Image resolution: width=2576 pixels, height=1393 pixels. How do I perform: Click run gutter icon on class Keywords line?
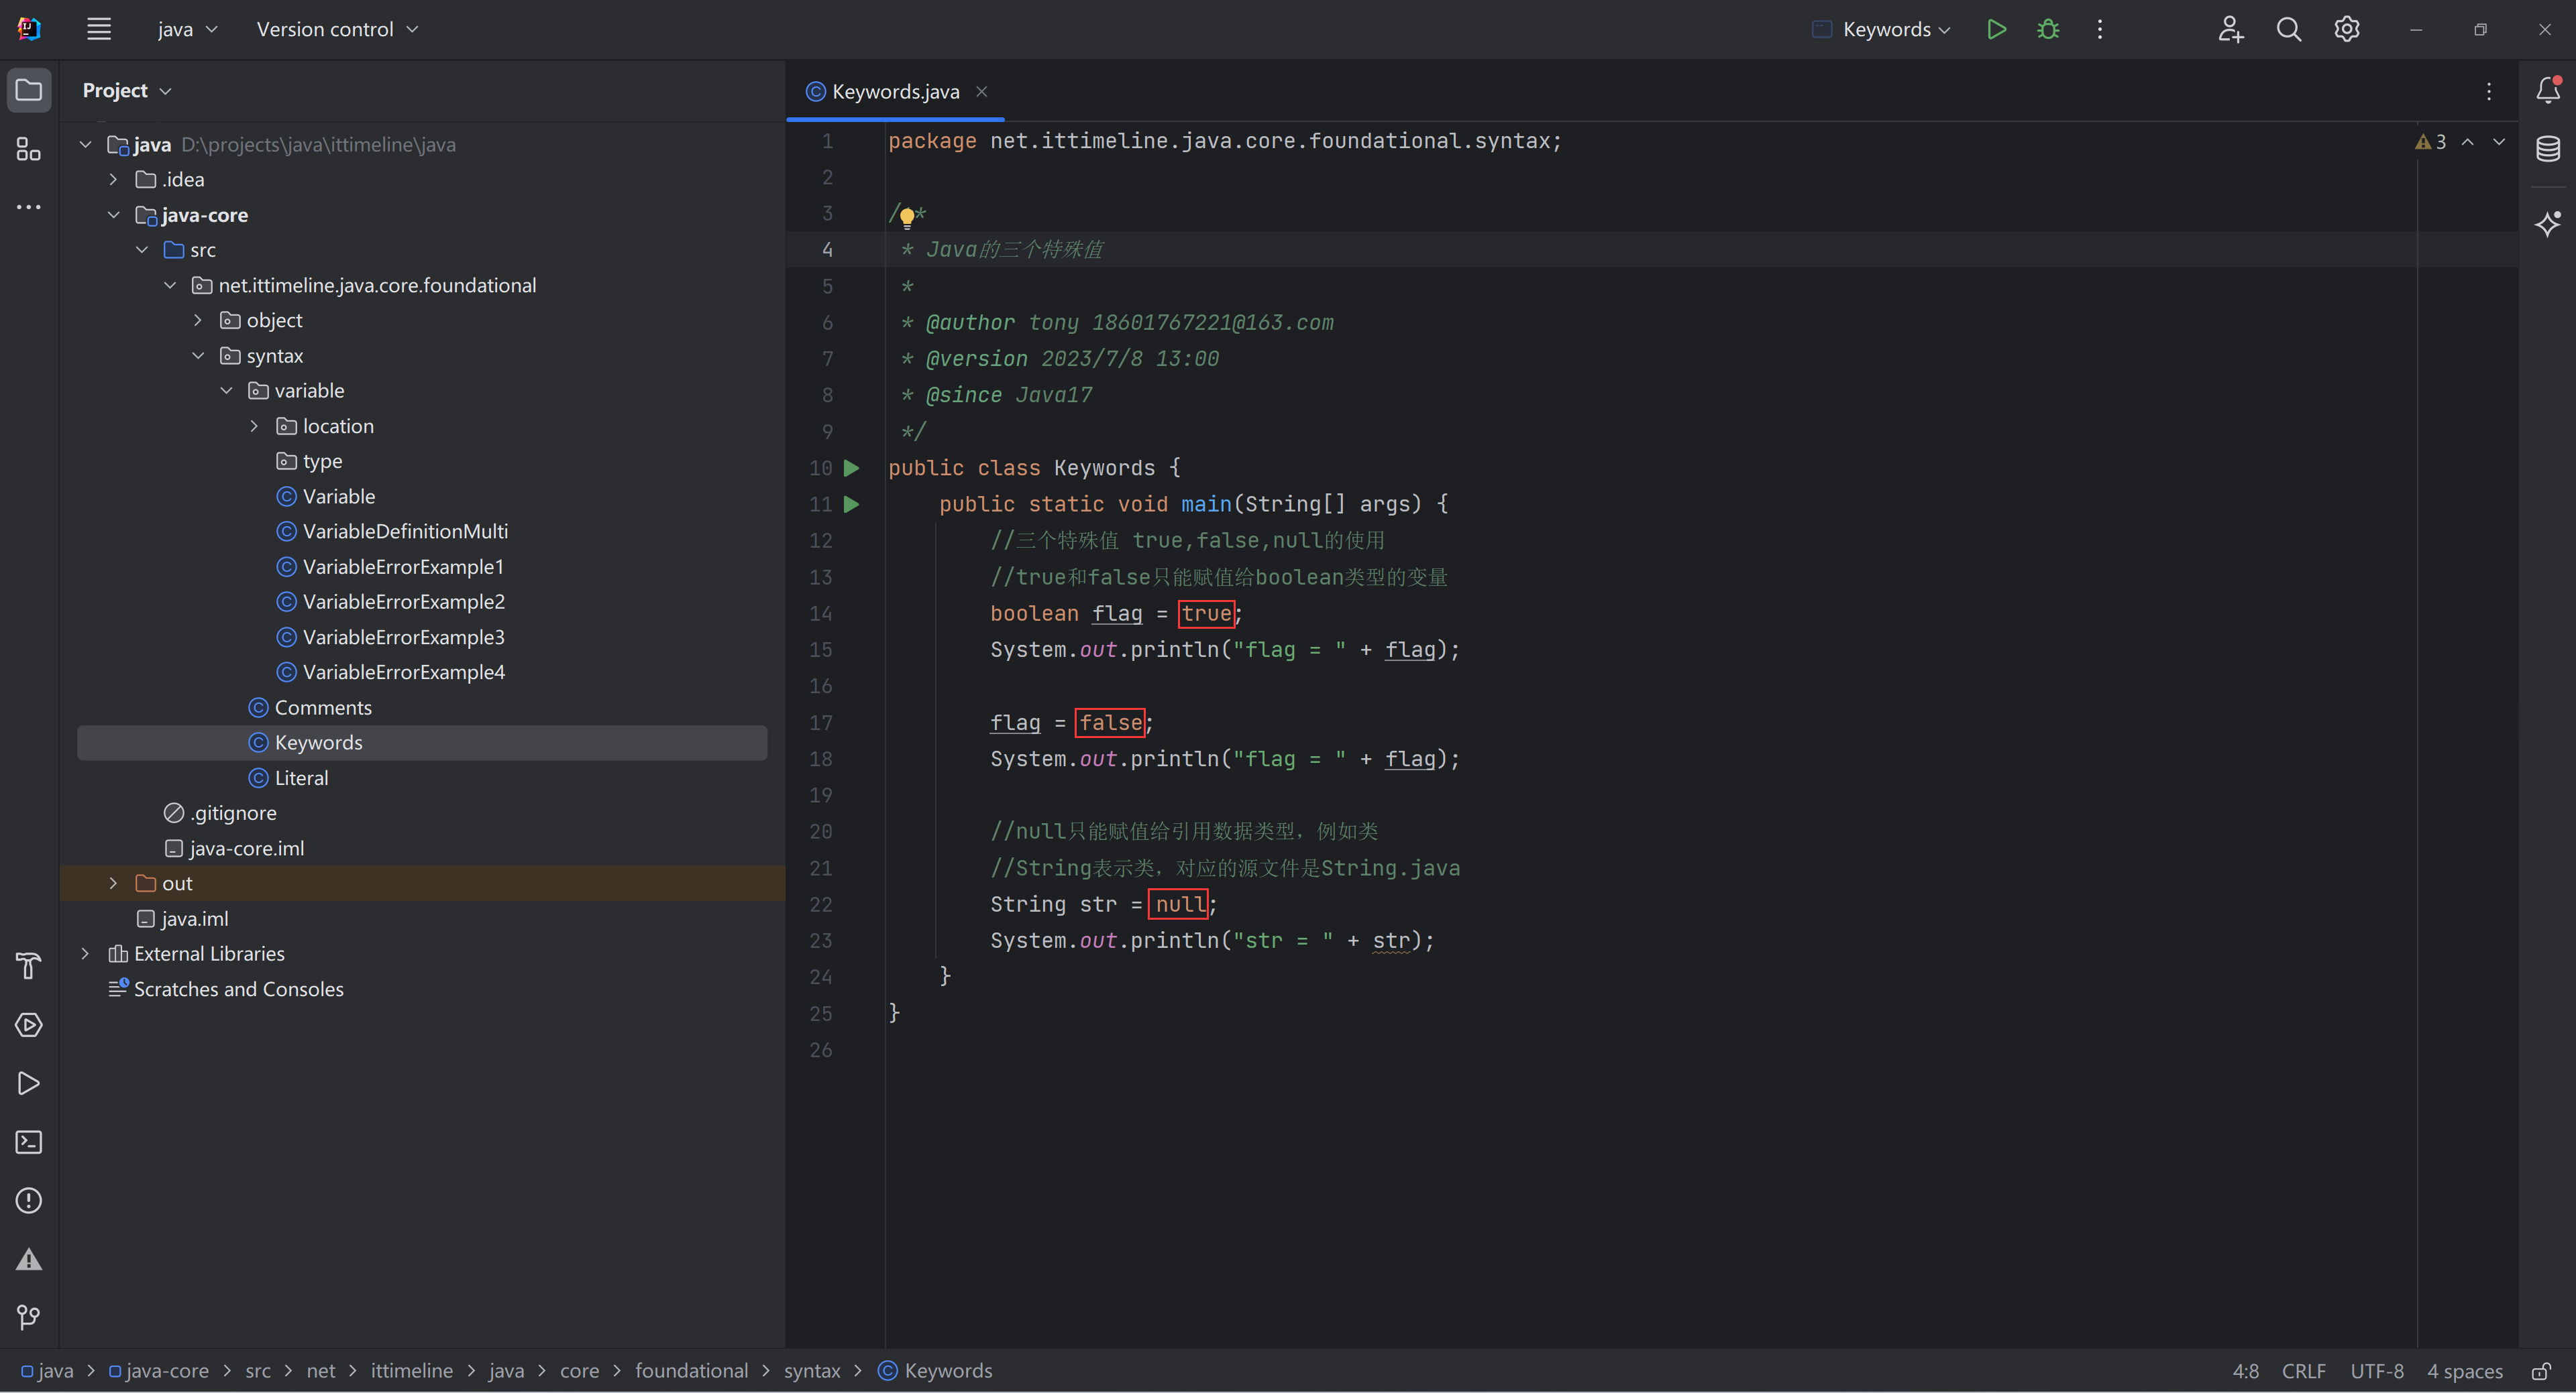click(851, 468)
